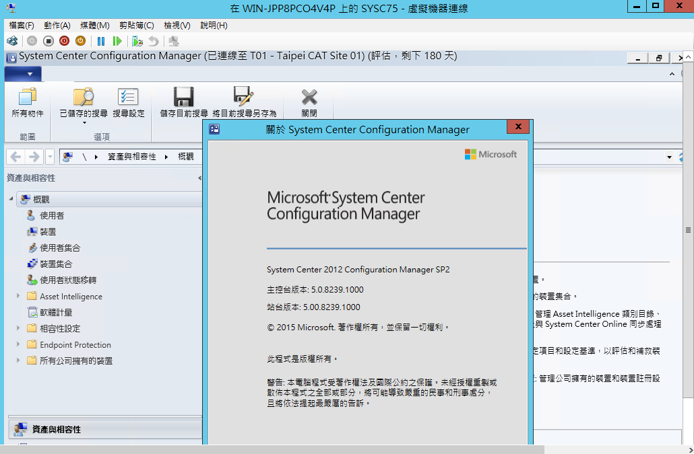Collapse the ribbon using the chevron
694x454 pixels.
[x=672, y=74]
